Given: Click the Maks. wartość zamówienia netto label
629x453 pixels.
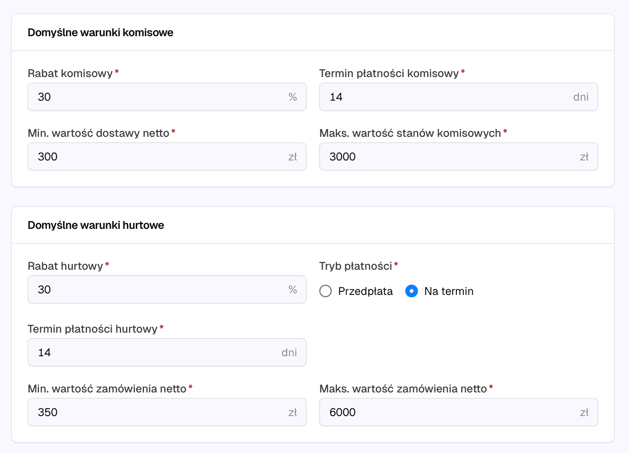Looking at the screenshot, I should 403,389.
